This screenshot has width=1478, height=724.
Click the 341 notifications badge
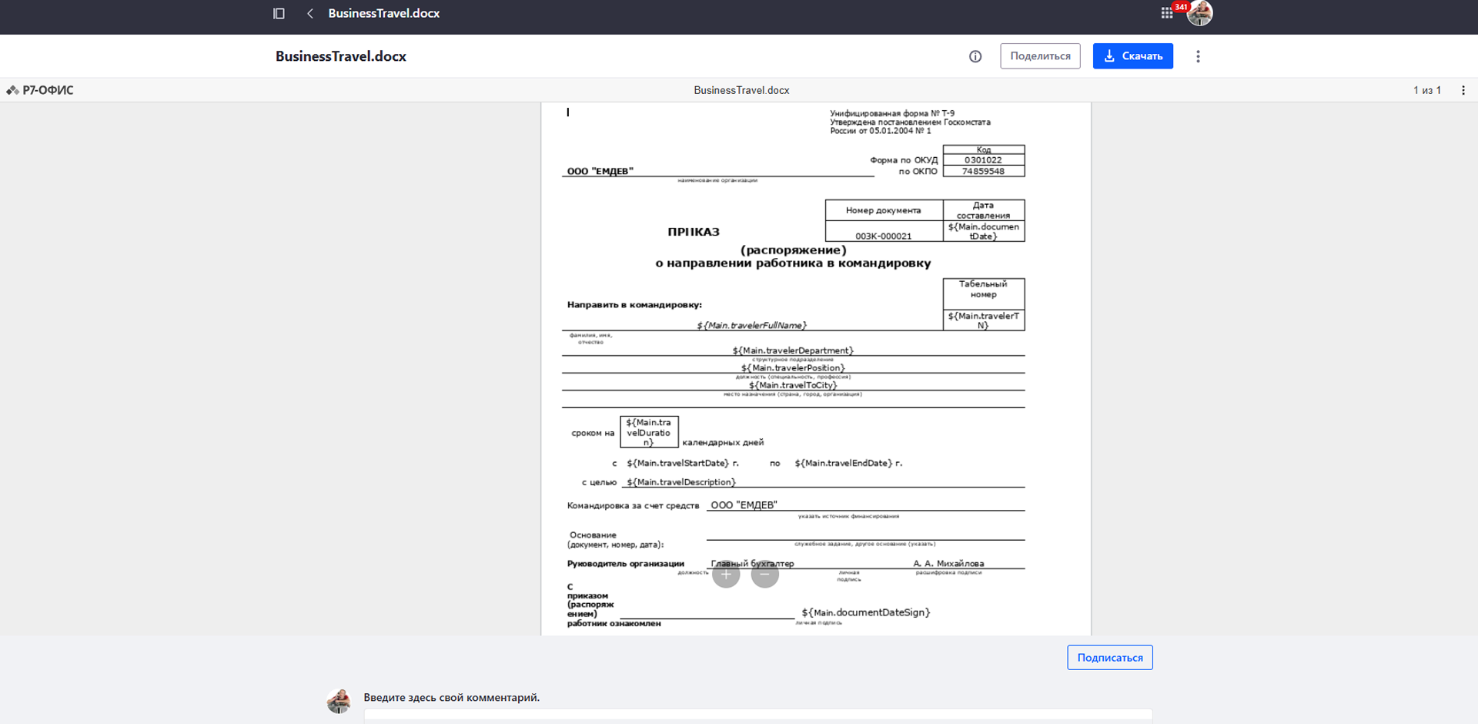pos(1181,7)
